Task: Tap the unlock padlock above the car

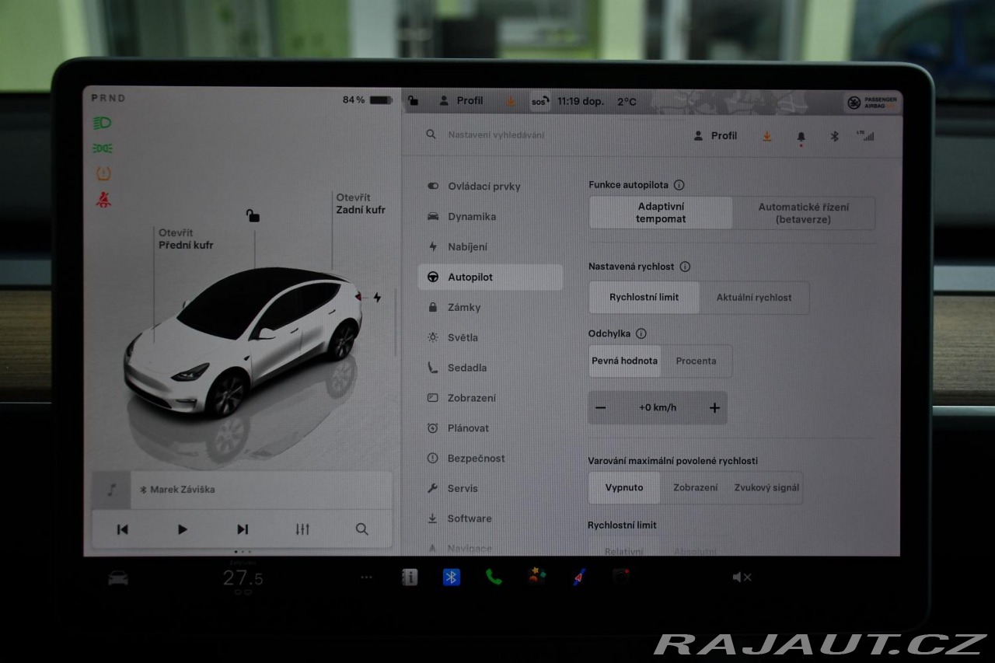Action: (x=253, y=215)
